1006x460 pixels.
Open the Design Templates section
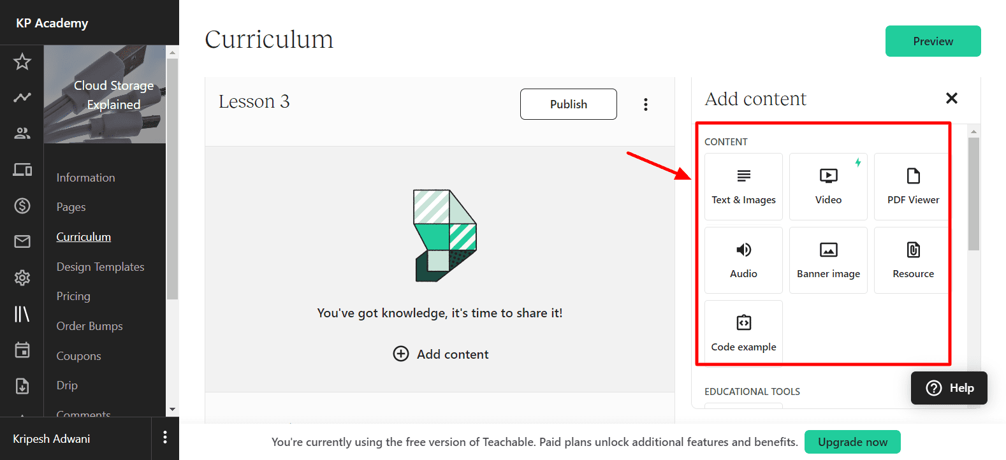pyautogui.click(x=100, y=267)
